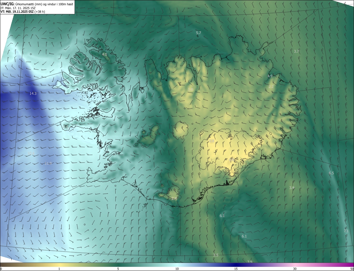Click the colour scale tick labelled 1
The image size is (354, 271).
[x=59, y=269]
